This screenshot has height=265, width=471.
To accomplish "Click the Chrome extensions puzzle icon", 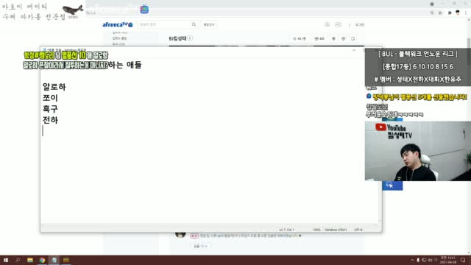I will [x=450, y=13].
